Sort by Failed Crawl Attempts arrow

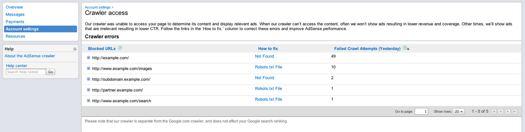[408, 49]
